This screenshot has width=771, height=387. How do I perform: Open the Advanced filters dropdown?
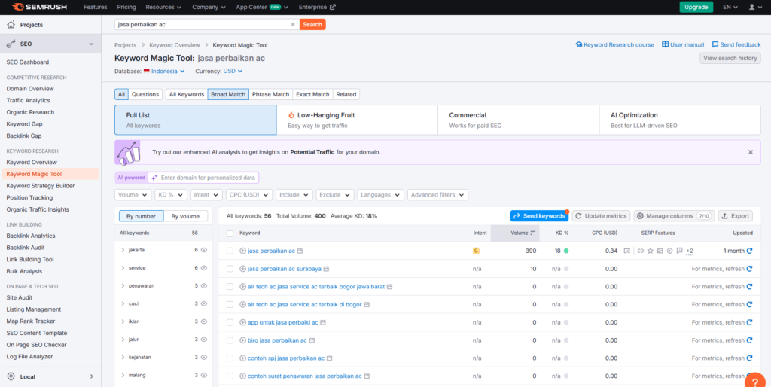pyautogui.click(x=437, y=195)
